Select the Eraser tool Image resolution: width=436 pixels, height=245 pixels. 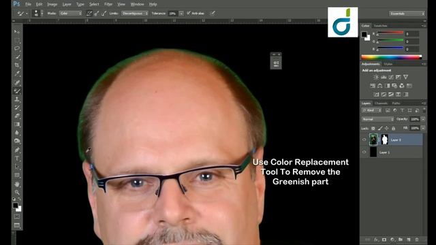pyautogui.click(x=16, y=116)
